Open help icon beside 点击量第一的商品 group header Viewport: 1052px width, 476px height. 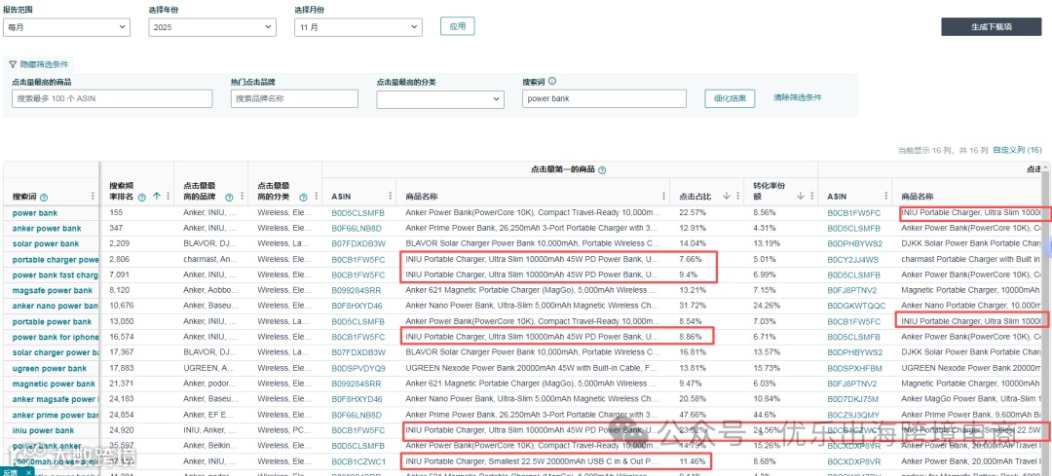tap(602, 170)
